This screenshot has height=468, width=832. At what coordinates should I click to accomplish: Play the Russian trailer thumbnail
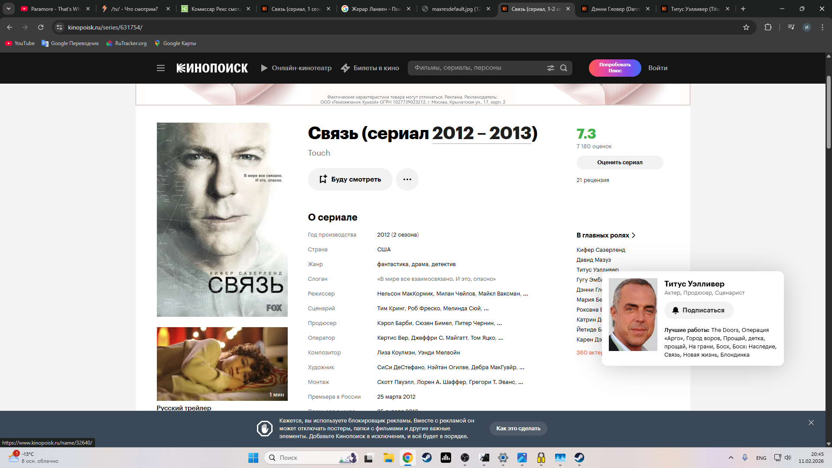tap(222, 364)
